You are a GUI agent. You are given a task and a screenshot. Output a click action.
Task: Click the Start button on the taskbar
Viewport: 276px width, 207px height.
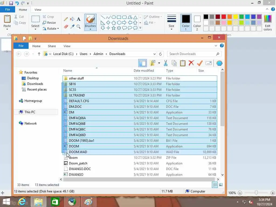(x=6, y=202)
